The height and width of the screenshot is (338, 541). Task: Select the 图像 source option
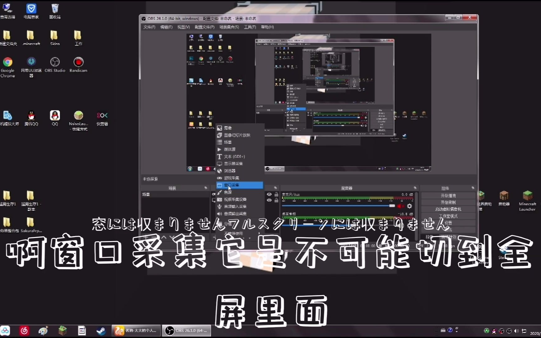coord(227,128)
